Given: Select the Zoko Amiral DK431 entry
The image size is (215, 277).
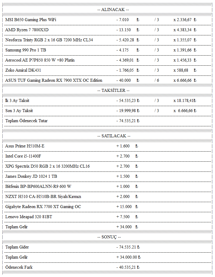Looking at the screenshot, I should pyautogui.click(x=23, y=70).
